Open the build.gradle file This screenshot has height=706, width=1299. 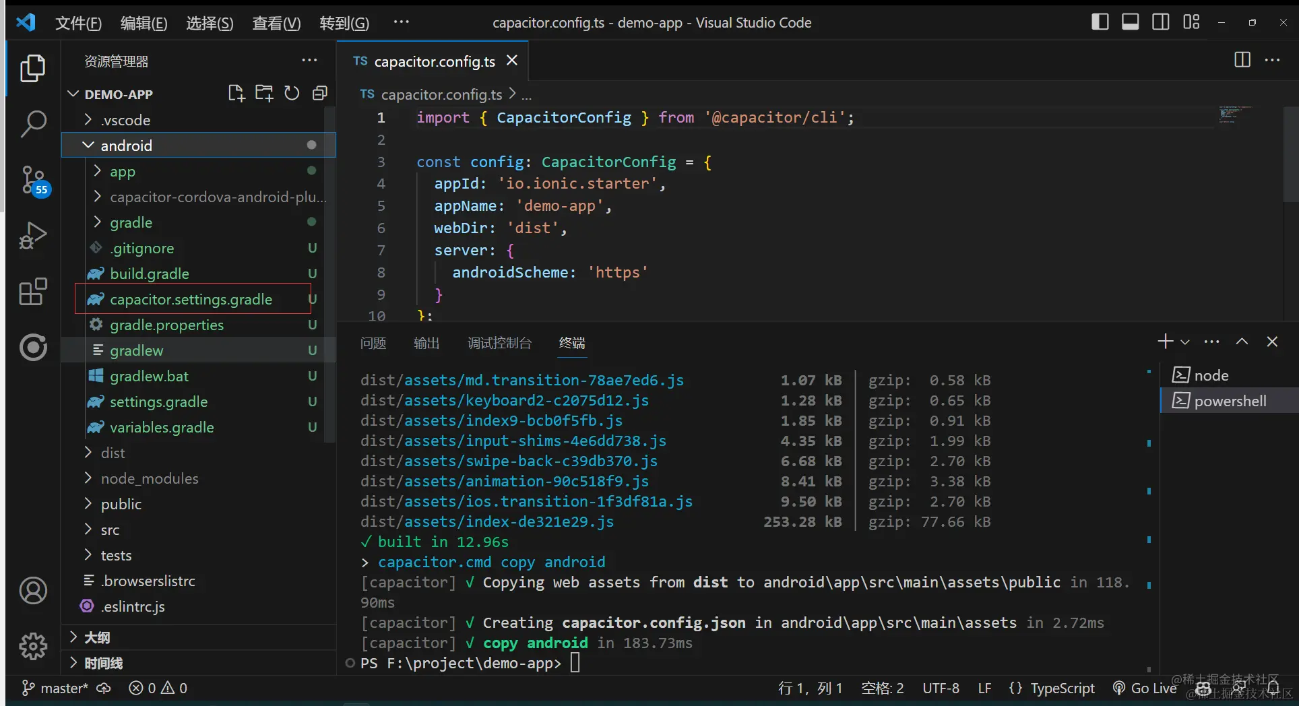pyautogui.click(x=150, y=274)
